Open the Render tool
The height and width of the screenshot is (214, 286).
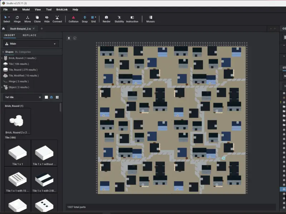pos(106,19)
